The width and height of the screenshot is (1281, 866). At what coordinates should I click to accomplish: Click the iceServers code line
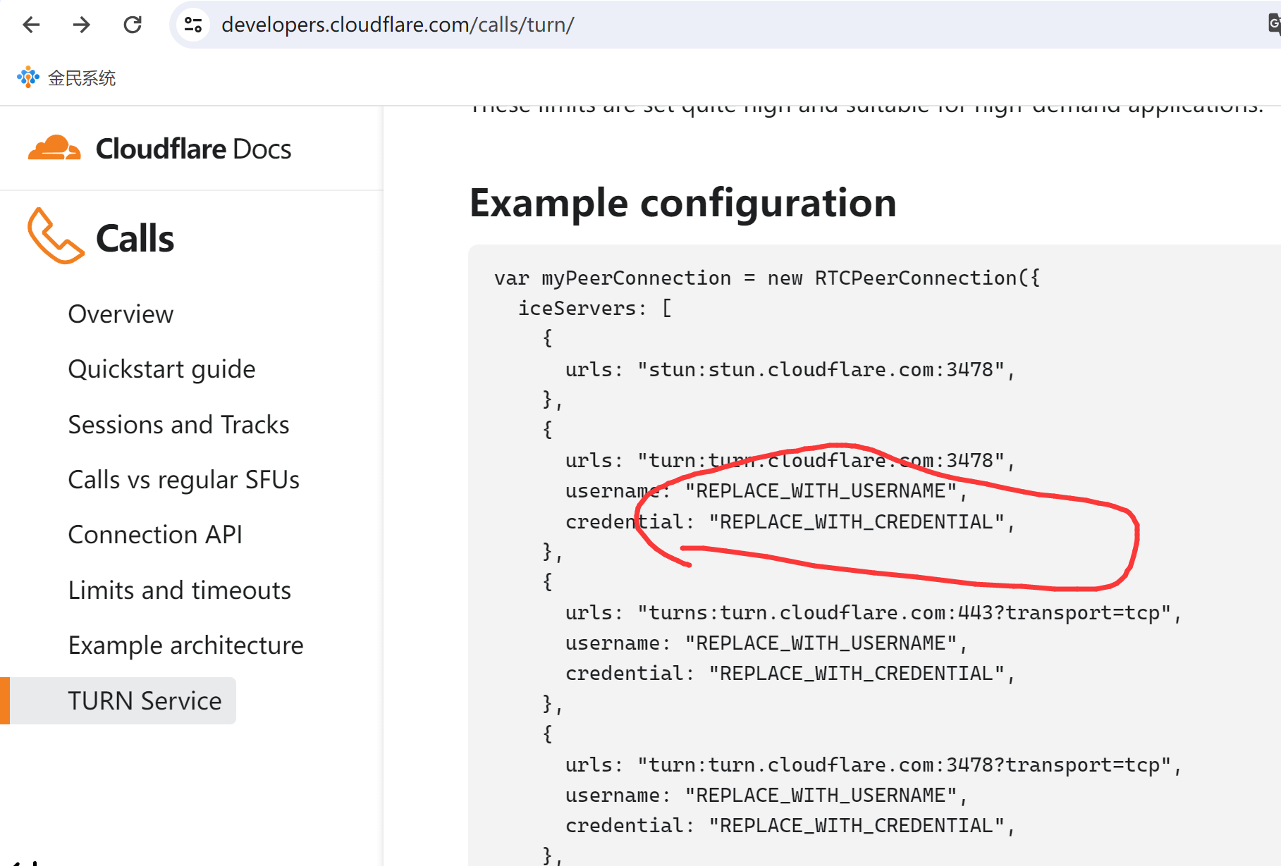tap(595, 309)
